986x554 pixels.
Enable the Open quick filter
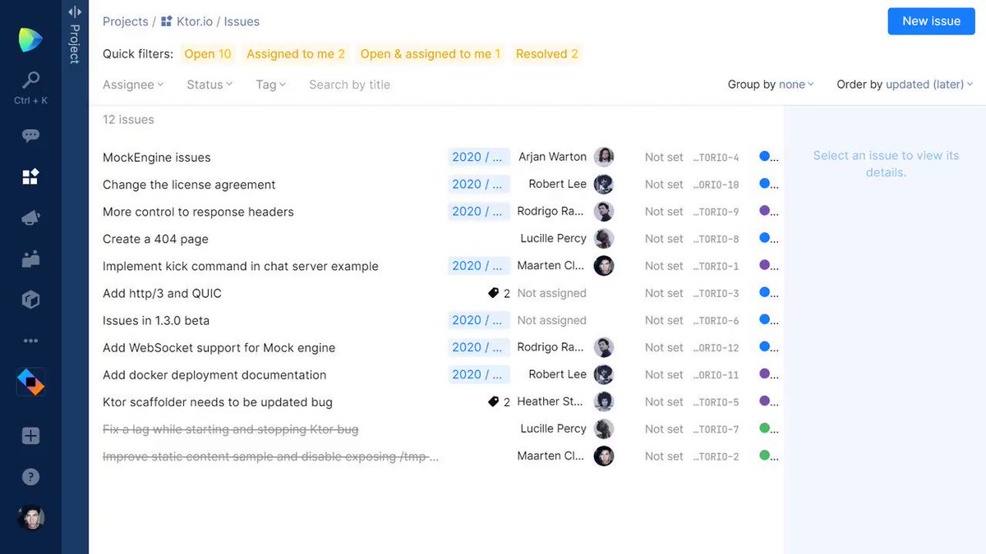click(208, 53)
